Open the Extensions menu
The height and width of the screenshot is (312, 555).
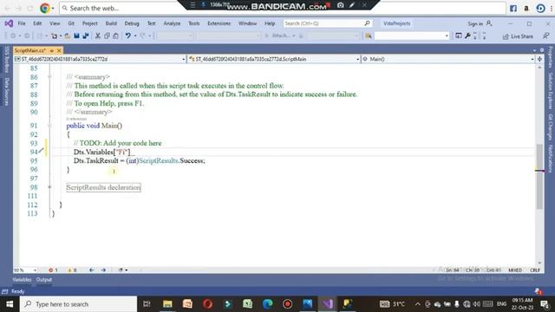pos(219,23)
